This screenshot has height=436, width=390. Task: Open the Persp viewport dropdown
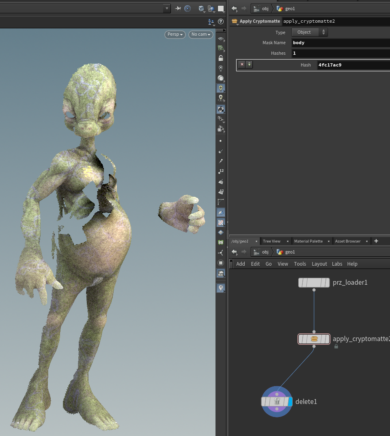click(x=175, y=34)
